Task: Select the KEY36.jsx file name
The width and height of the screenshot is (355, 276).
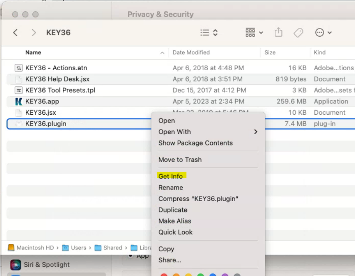Action: (x=41, y=113)
